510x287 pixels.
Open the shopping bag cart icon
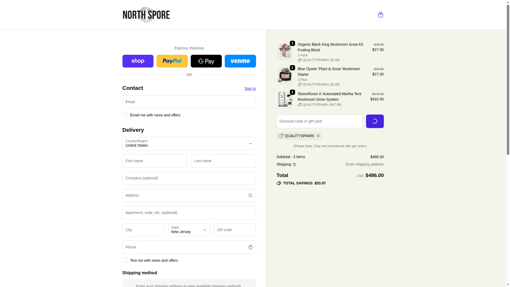tap(380, 15)
